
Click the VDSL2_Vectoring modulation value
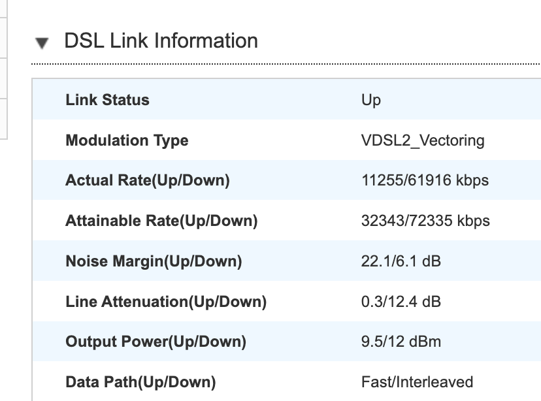coord(423,140)
